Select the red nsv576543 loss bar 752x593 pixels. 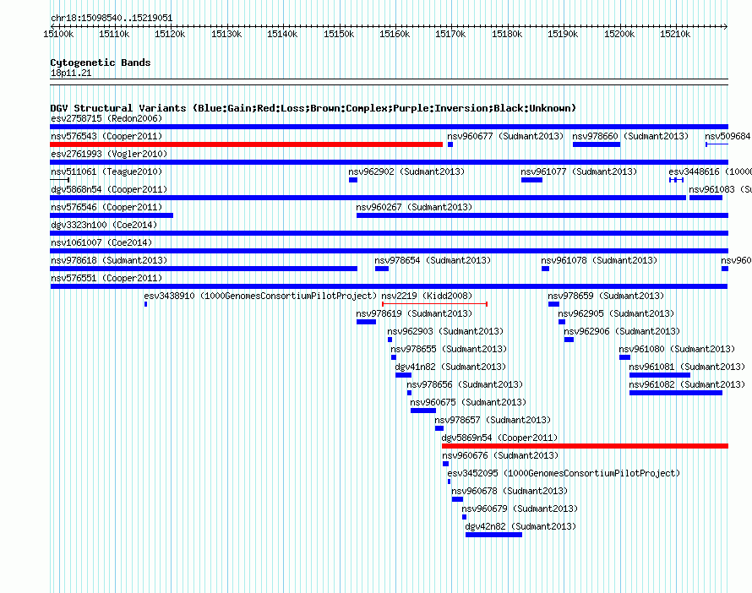(x=247, y=144)
